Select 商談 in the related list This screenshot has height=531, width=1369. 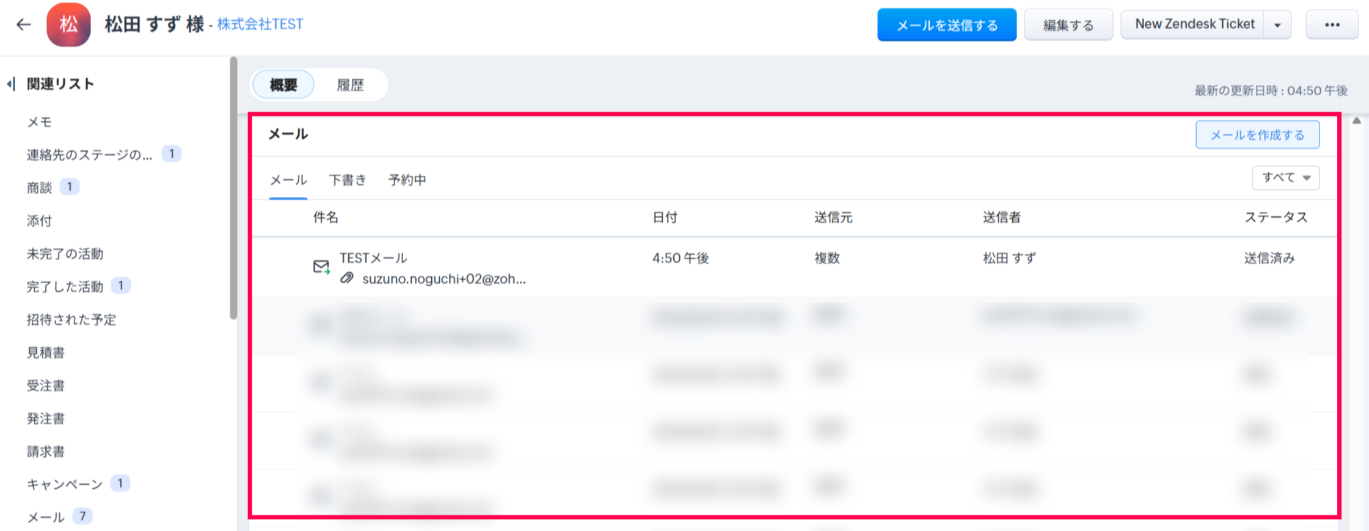pyautogui.click(x=40, y=188)
